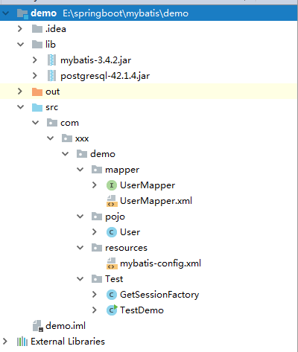The width and height of the screenshot is (298, 352).
Task: Click the xxx package icon
Action: (67, 138)
